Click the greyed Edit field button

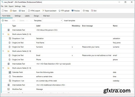coord(14,20)
